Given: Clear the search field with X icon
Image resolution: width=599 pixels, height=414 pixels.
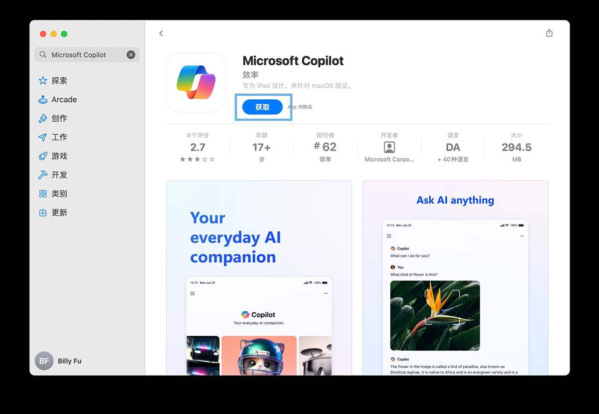Looking at the screenshot, I should click(x=131, y=55).
